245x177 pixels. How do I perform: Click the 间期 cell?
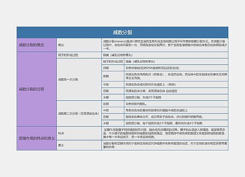tap(113, 68)
